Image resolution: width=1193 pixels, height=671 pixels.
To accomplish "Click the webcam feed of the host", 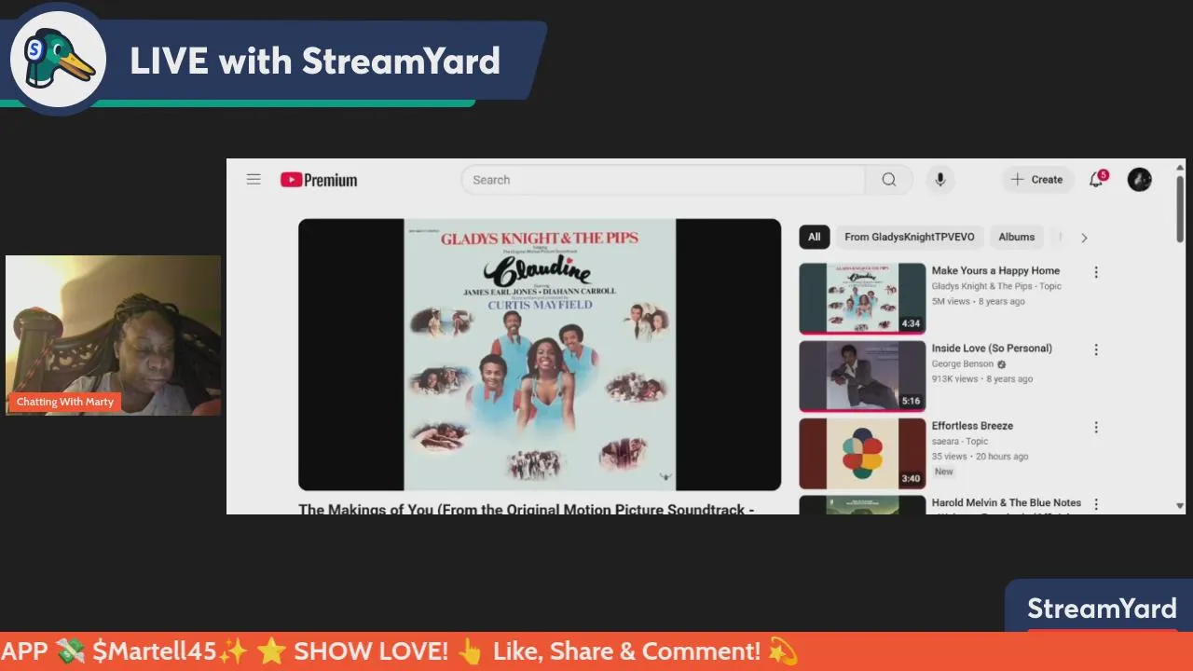I will tap(113, 335).
